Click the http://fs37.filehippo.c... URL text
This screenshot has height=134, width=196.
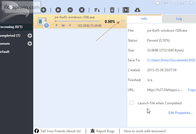pyautogui.click(x=165, y=90)
